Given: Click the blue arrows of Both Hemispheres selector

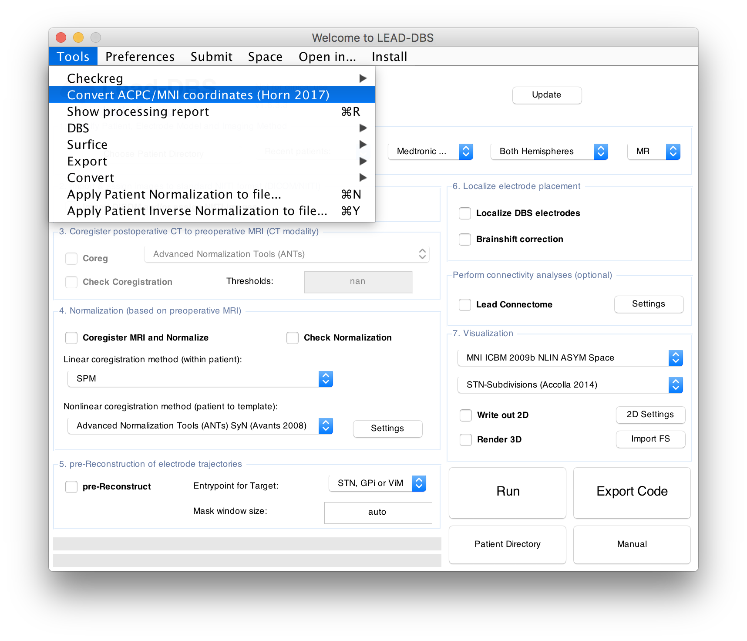Looking at the screenshot, I should [x=601, y=152].
